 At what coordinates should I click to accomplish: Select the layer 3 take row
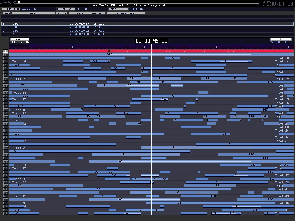(x=147, y=27)
